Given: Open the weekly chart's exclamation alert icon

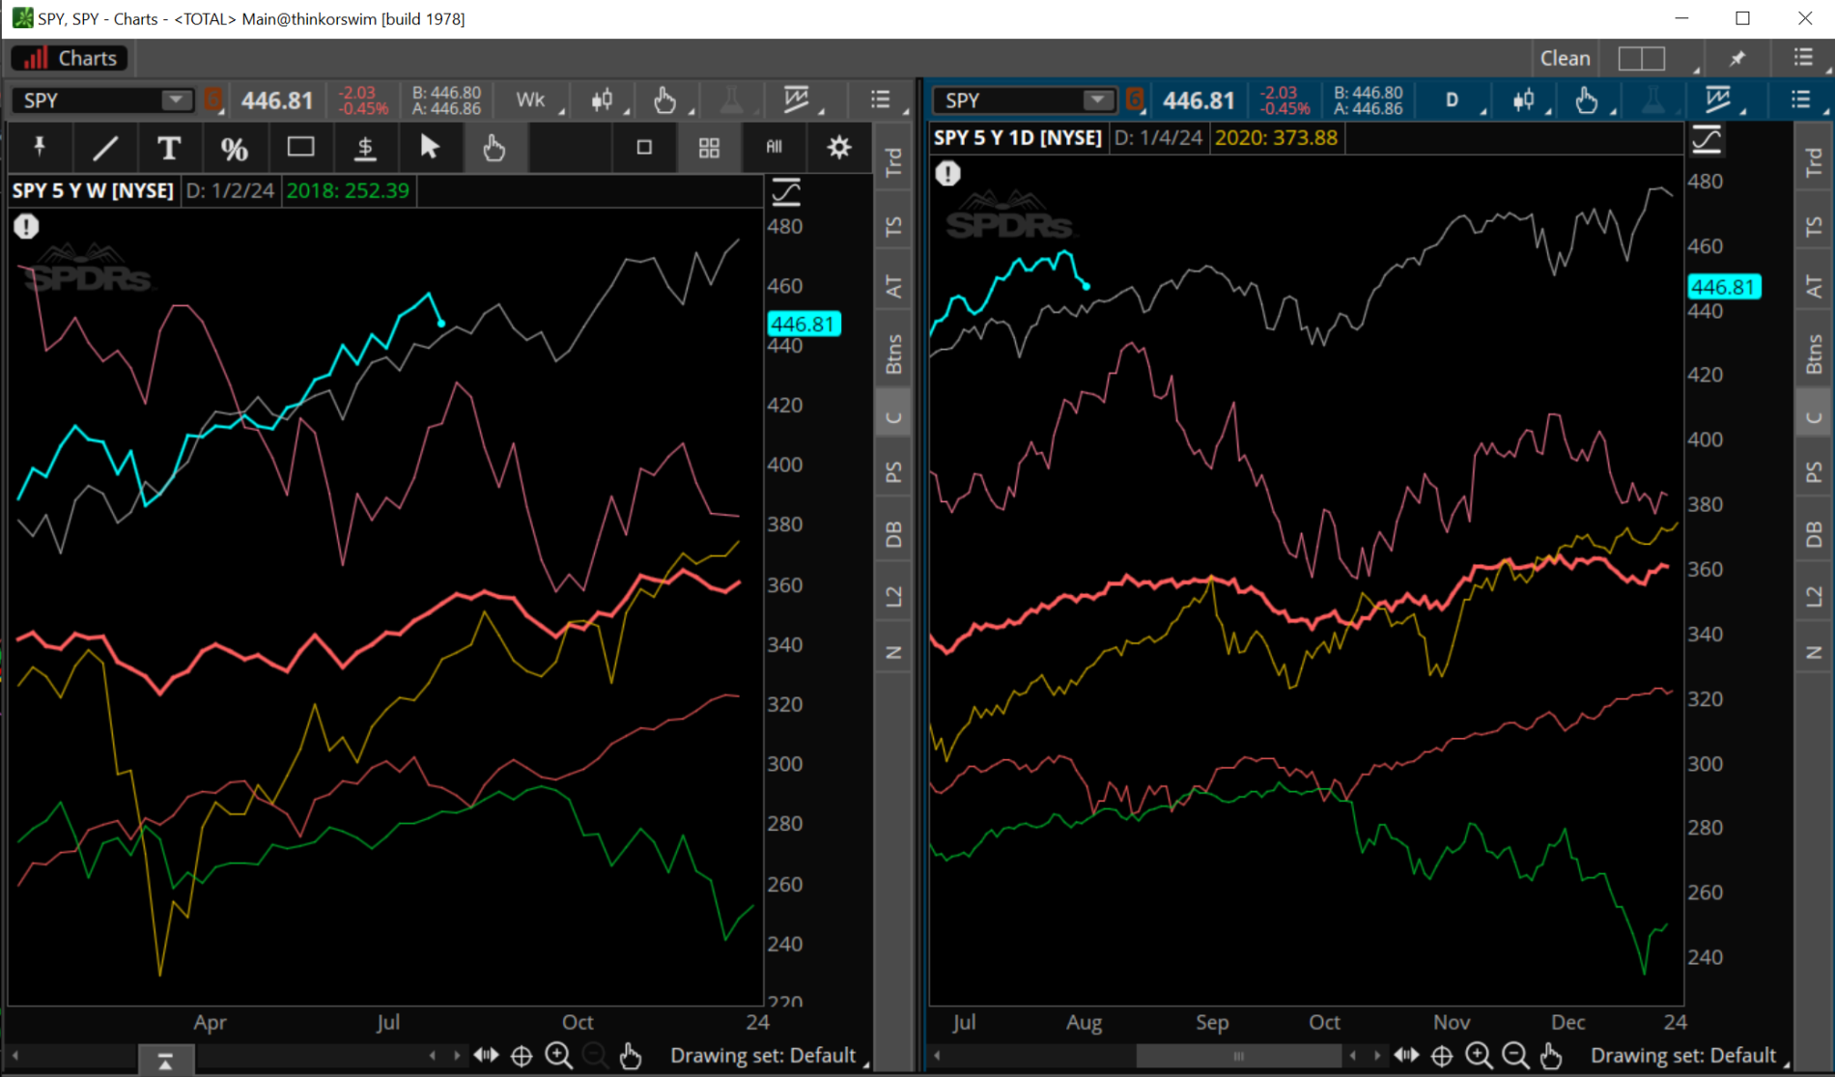Looking at the screenshot, I should [x=26, y=226].
